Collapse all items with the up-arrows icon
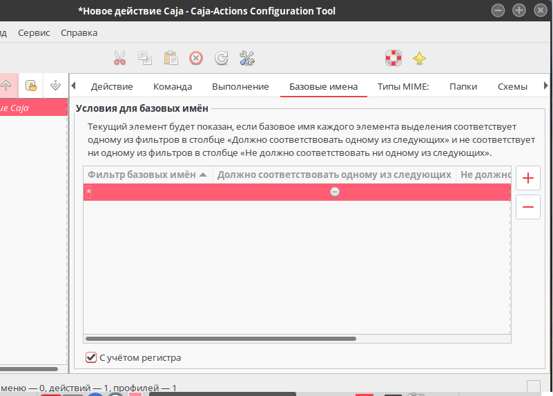 [6, 86]
